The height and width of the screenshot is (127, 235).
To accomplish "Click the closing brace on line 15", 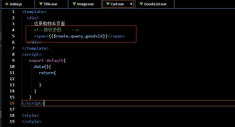I will tap(30, 97).
